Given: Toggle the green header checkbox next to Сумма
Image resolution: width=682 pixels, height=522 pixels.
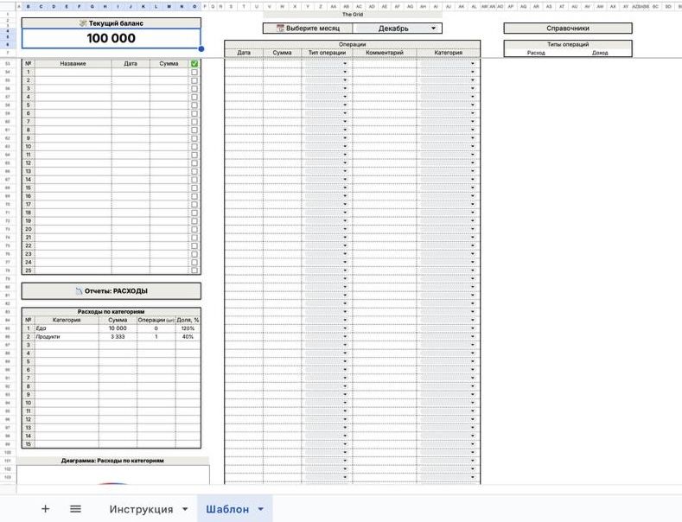Looking at the screenshot, I should click(194, 63).
